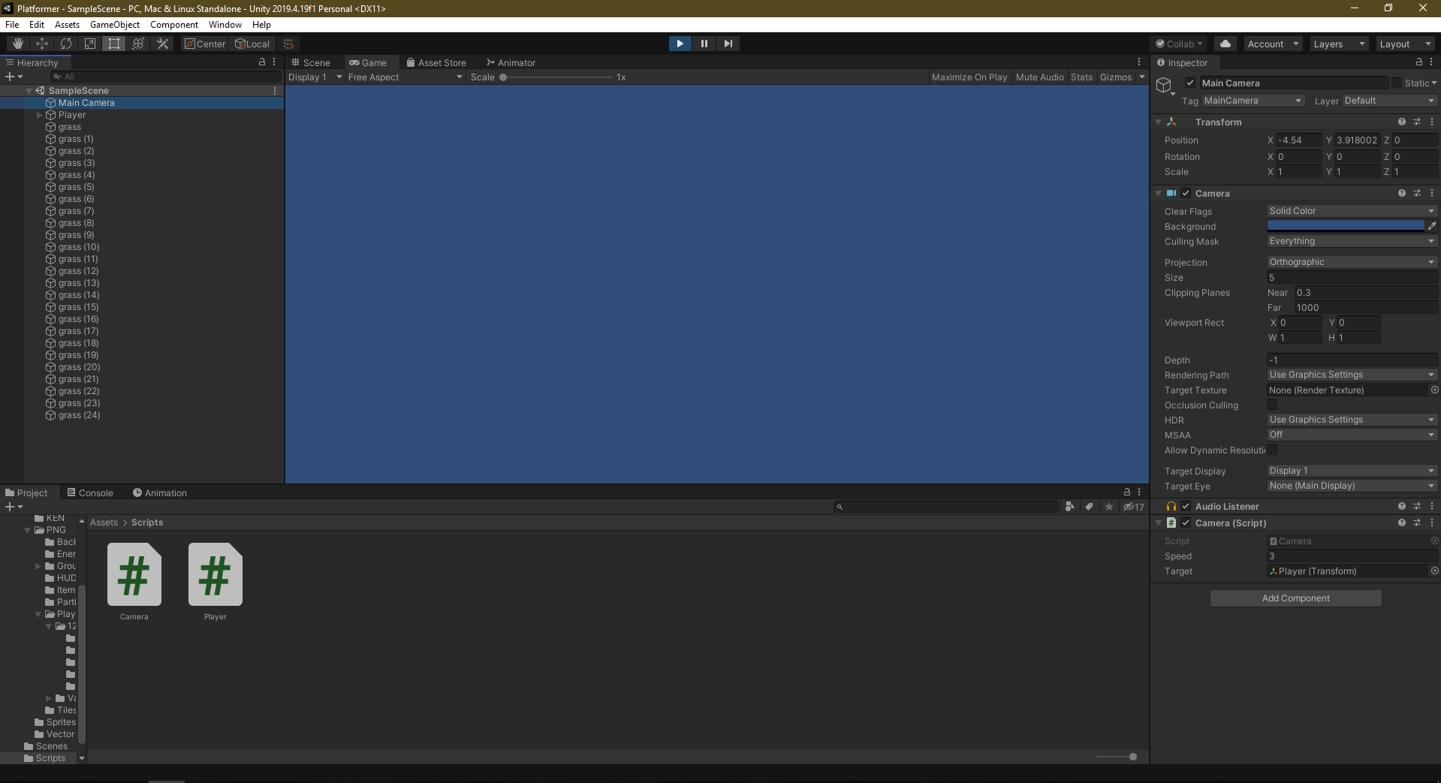Viewport: 1441px width, 783px height.
Task: Open Display 1 dropdown in Game view
Action: 315,77
